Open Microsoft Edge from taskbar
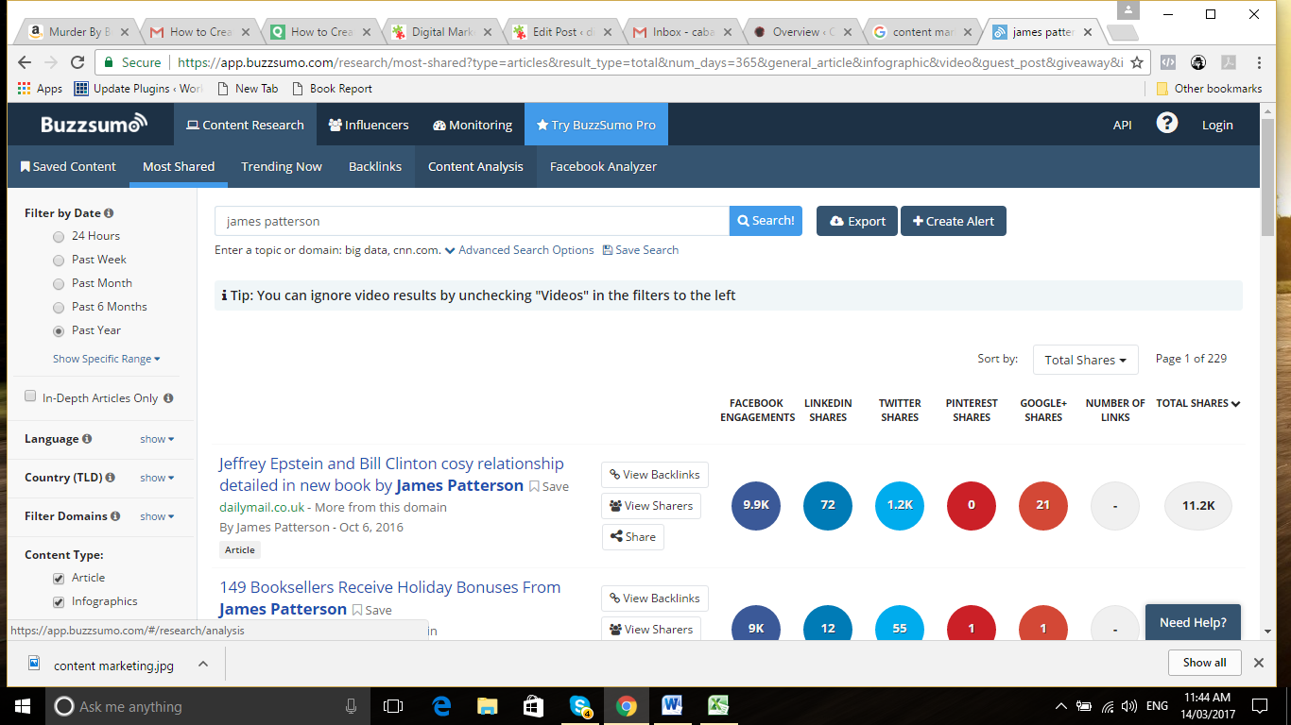This screenshot has height=725, width=1291. coord(441,706)
